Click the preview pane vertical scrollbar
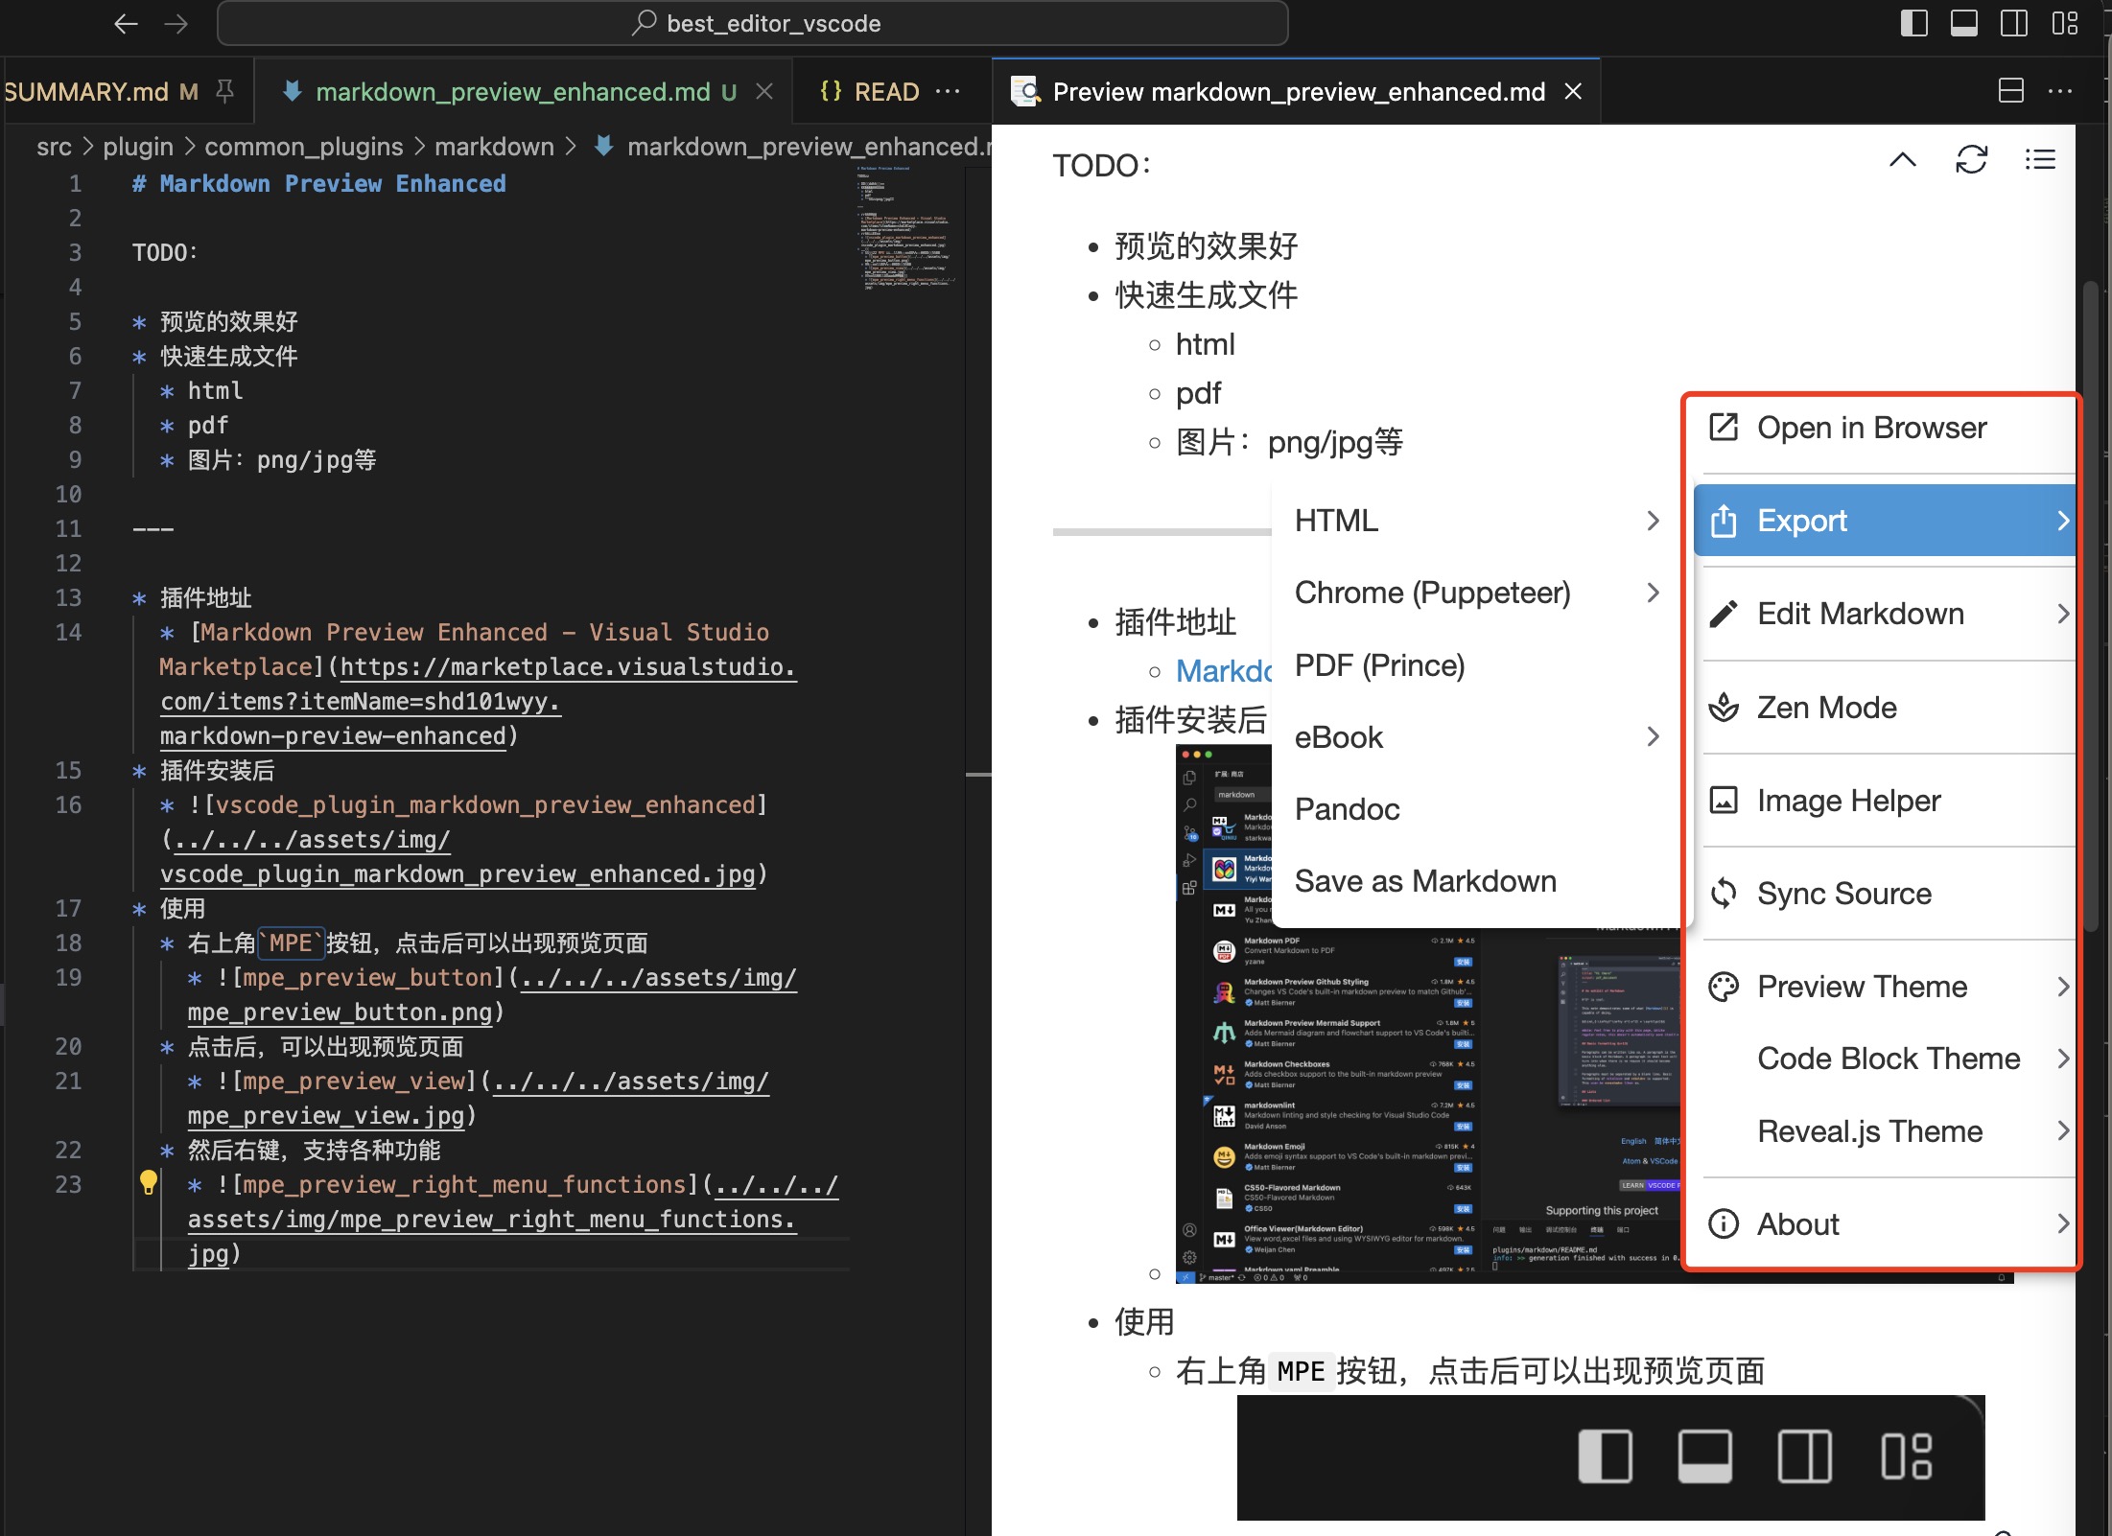Screen dimensions: 2112x1536 tap(2091, 604)
